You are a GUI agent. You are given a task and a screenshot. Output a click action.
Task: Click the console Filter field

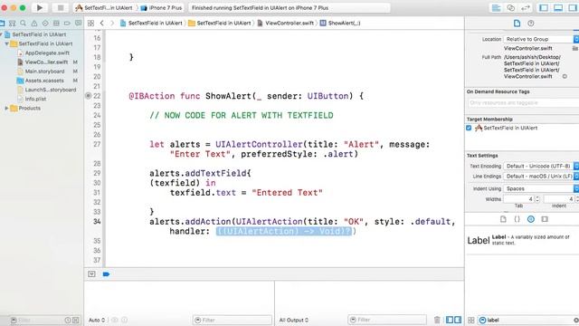coord(387,320)
